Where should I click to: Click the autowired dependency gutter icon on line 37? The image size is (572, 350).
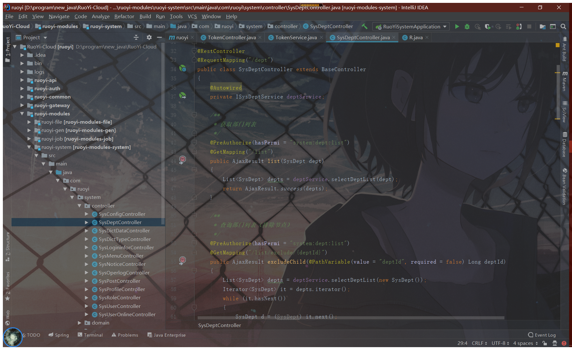[183, 96]
